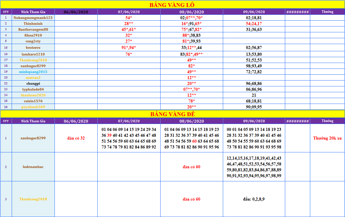345x217 pixels.
Task: Click the cell 13;53,80
Action: (254, 54)
